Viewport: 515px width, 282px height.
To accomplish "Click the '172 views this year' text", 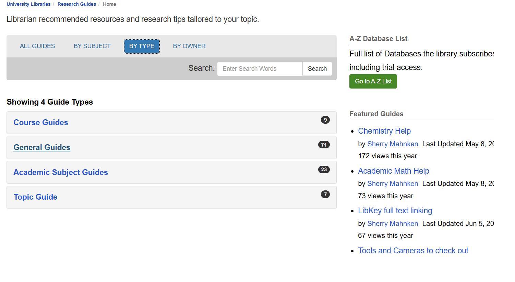I will click(x=387, y=156).
